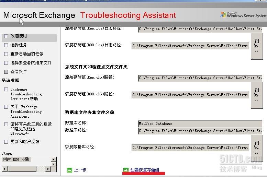
Task: Select 重新启动当前任务 in the sidebar
Action: point(27,54)
